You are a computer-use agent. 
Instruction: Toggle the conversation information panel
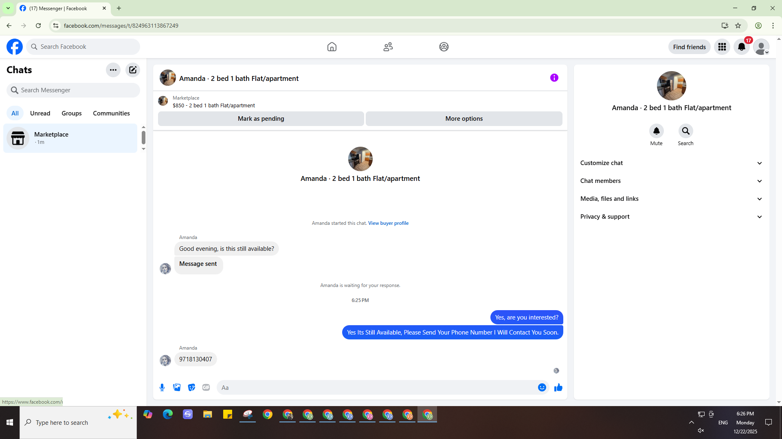[x=554, y=78]
